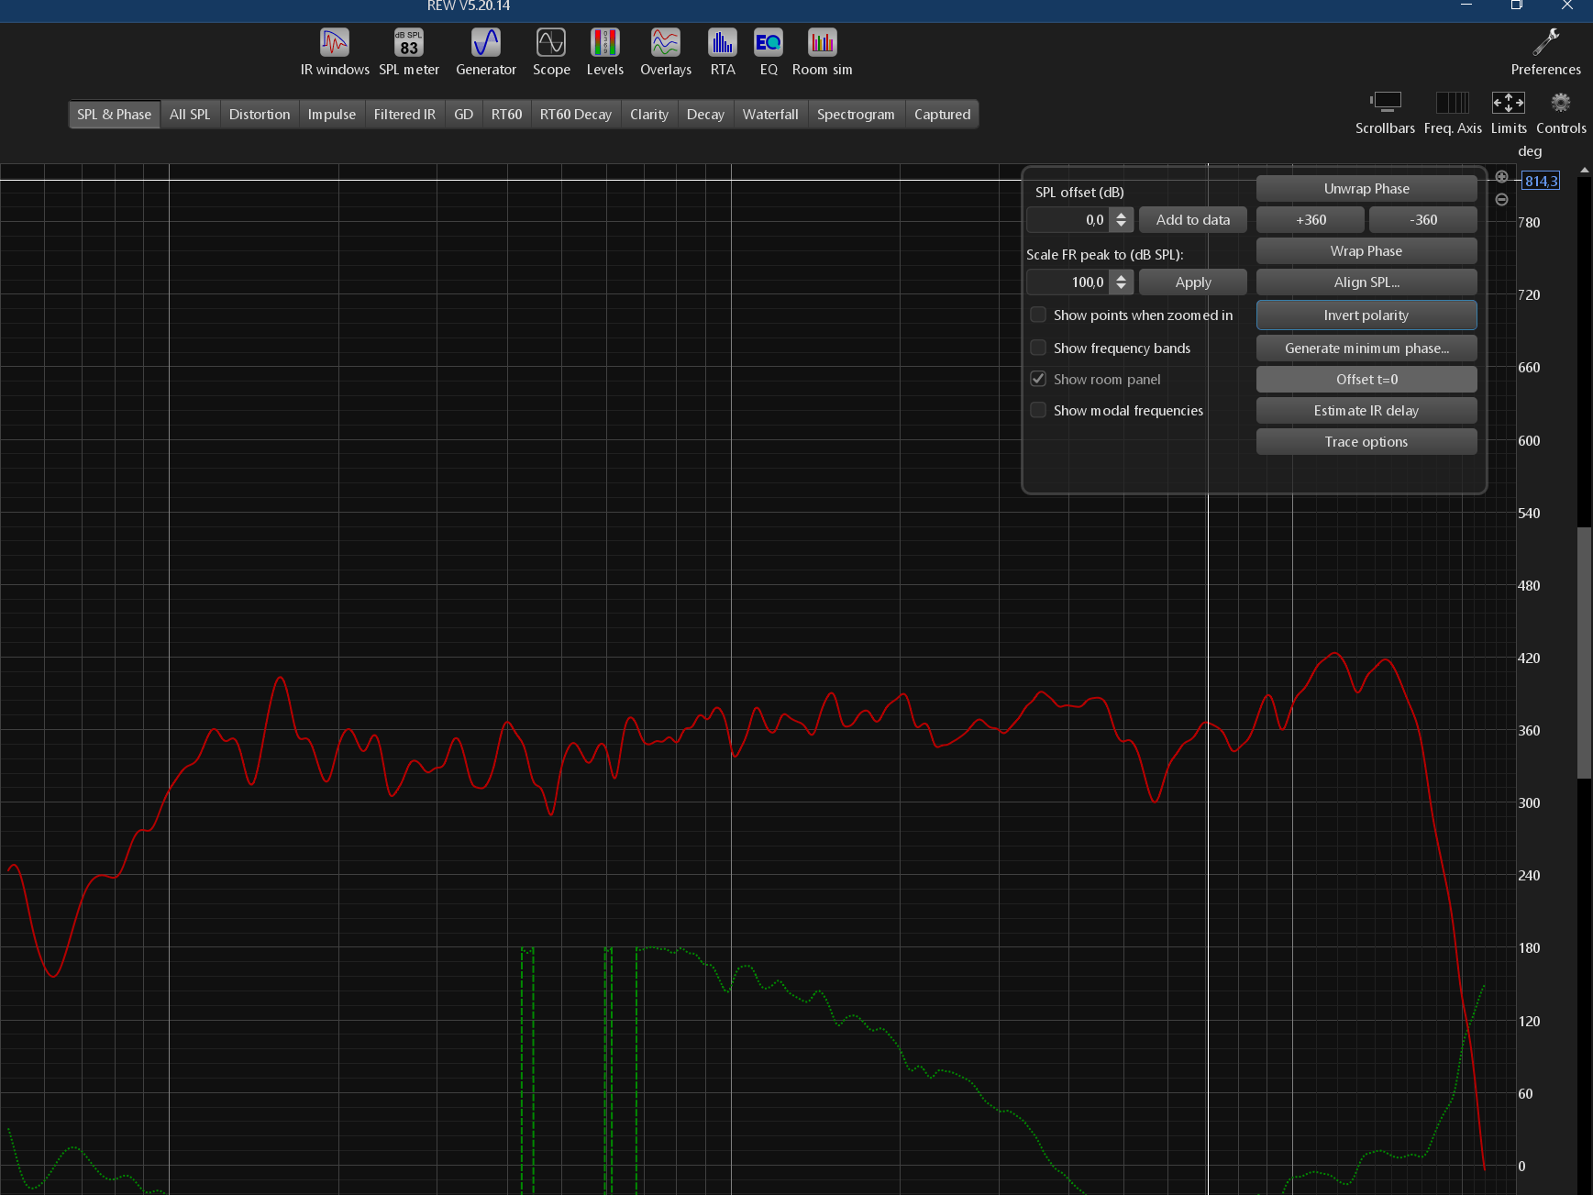Screen dimensions: 1593x1195
Task: Open the EQ window
Action: pos(769,52)
